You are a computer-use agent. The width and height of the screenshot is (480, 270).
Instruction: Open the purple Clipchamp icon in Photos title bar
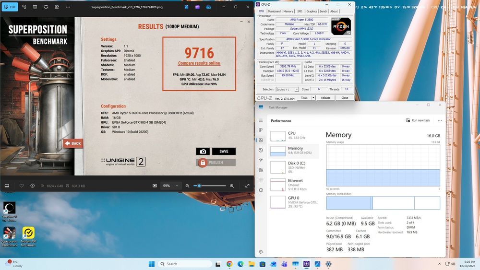coord(197,7)
